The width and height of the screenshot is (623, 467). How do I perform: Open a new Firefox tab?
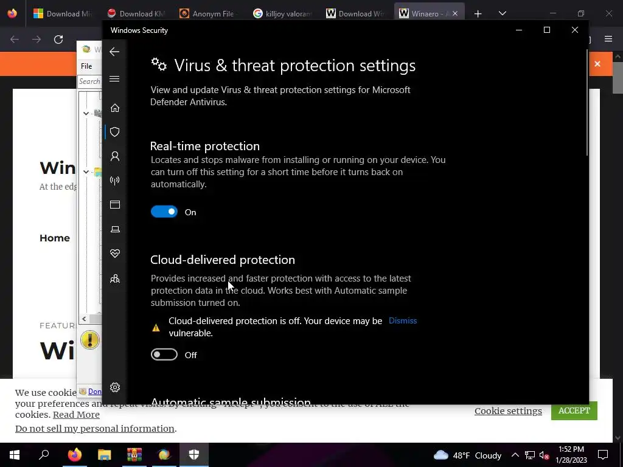[478, 14]
